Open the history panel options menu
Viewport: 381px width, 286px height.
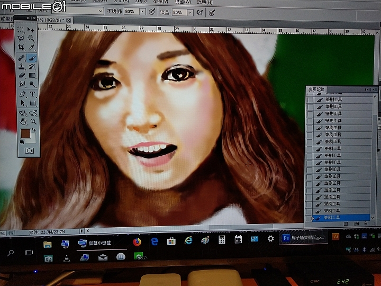click(375, 90)
